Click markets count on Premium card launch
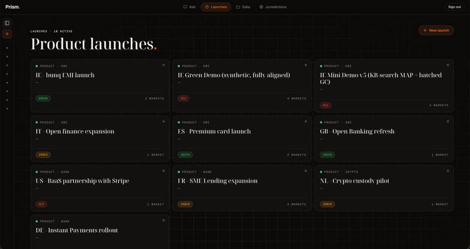Image resolution: width=470 pixels, height=249 pixels. (297, 155)
